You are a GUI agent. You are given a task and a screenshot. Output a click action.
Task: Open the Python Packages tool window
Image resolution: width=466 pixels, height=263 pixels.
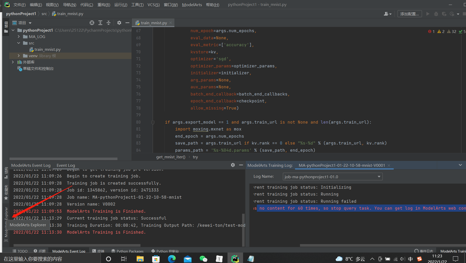[x=127, y=251]
